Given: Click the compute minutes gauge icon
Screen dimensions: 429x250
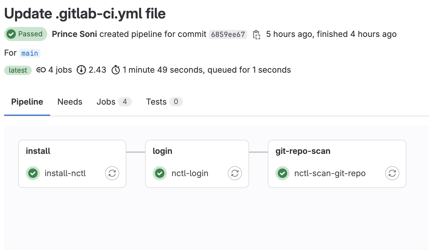Looking at the screenshot, I should click(81, 70).
